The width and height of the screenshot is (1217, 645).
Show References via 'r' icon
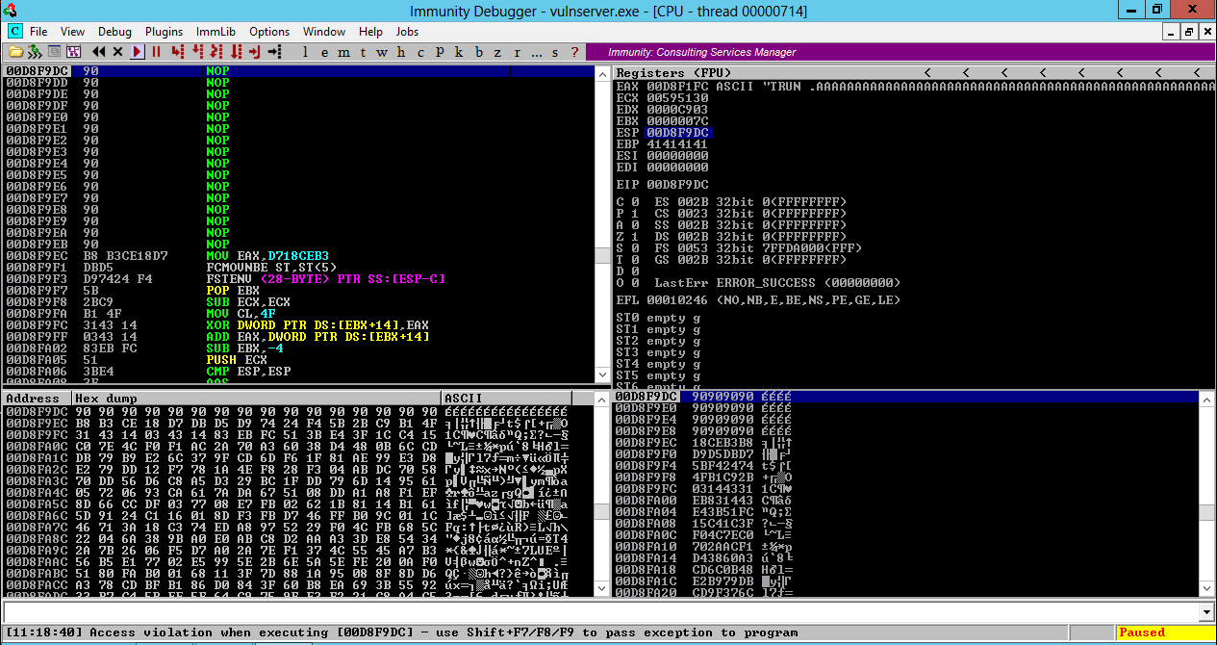pyautogui.click(x=518, y=51)
